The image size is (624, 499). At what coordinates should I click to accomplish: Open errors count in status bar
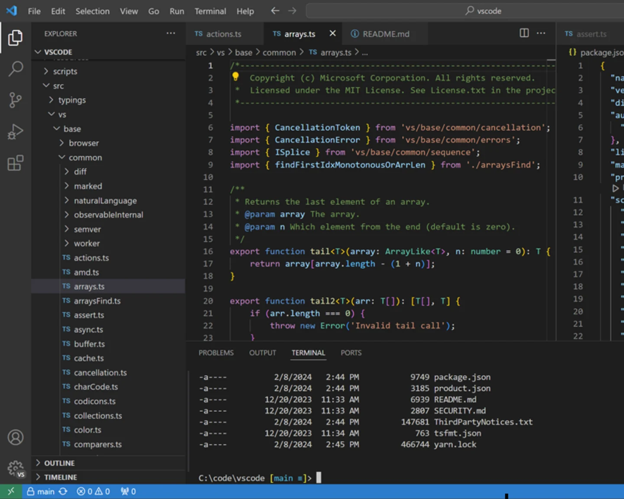coord(84,491)
